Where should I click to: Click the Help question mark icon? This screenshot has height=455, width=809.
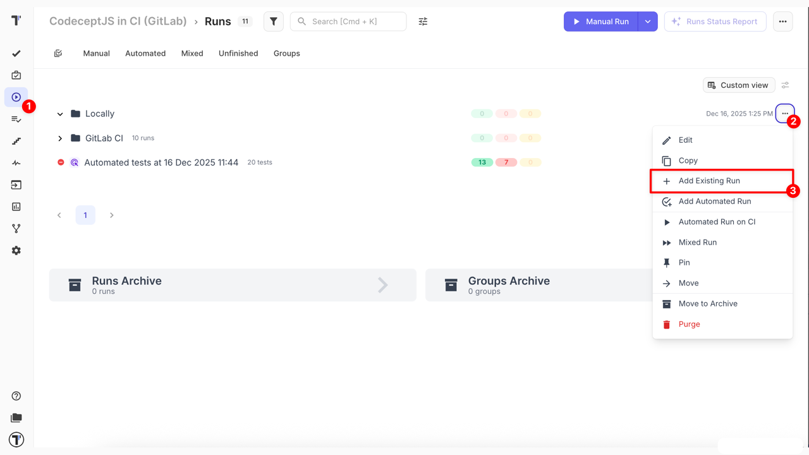(x=16, y=396)
